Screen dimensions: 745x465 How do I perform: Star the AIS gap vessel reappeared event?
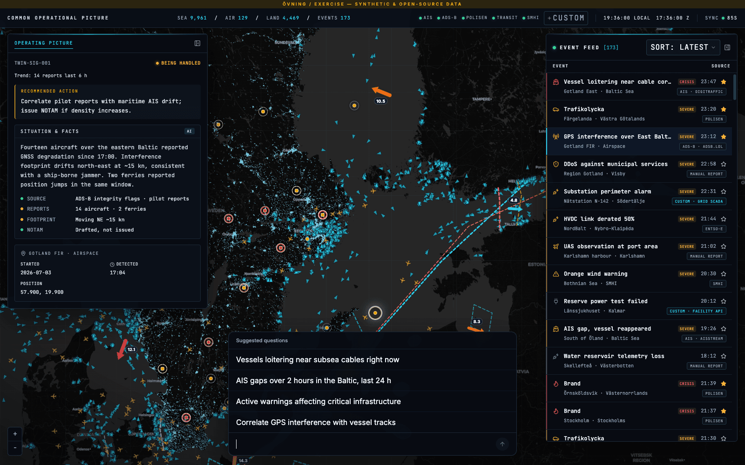coord(724,329)
